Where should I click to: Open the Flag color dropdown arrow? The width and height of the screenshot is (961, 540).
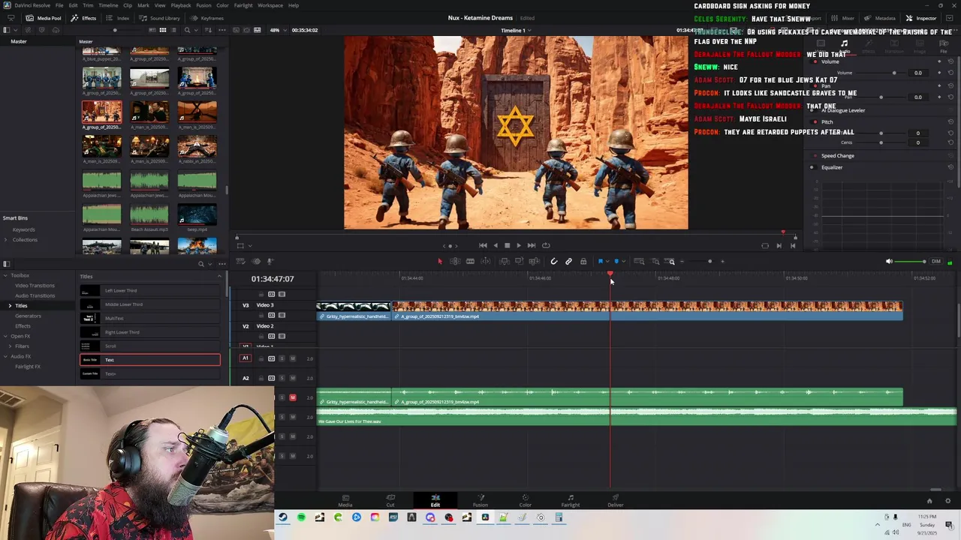click(x=607, y=261)
